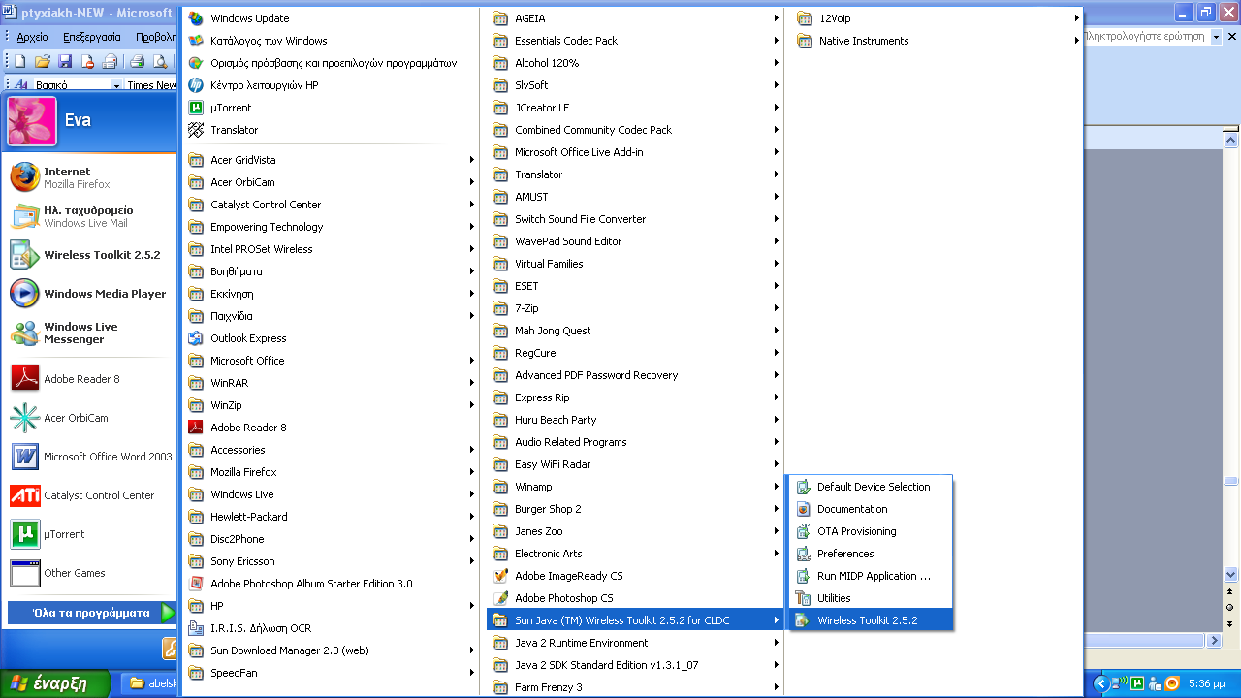Launch Run MIDP Application
Viewport: 1241px width, 698px height.
pos(871,576)
